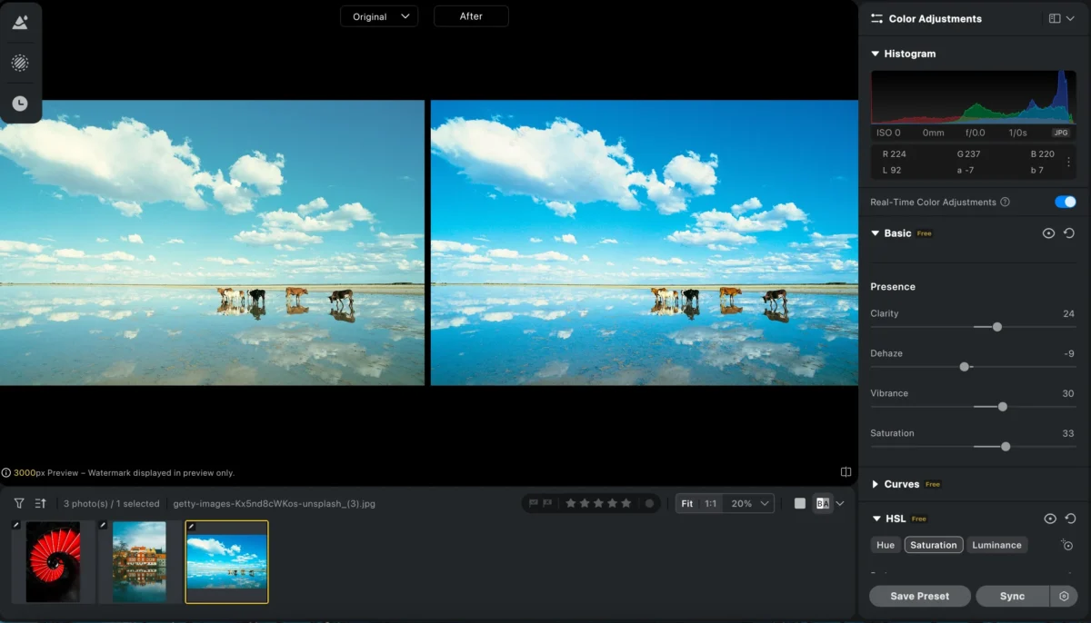Viewport: 1091px width, 623px height.
Task: Turn off Real-Time Color Adjustments switch
Action: click(x=1065, y=202)
